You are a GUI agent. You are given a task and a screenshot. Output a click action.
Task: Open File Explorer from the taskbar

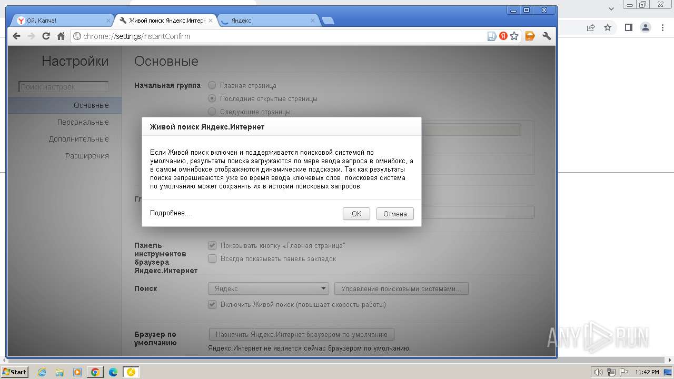click(60, 372)
